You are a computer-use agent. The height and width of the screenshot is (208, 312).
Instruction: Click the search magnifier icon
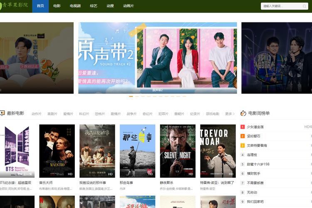tap(305, 6)
